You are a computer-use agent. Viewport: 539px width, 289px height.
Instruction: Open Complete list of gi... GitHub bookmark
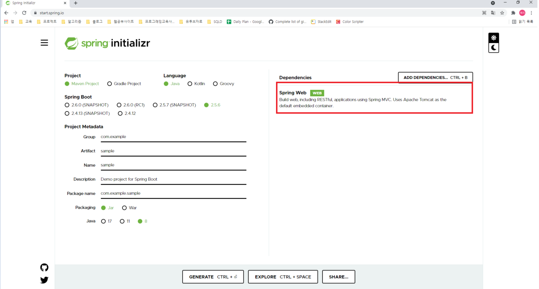coord(288,22)
